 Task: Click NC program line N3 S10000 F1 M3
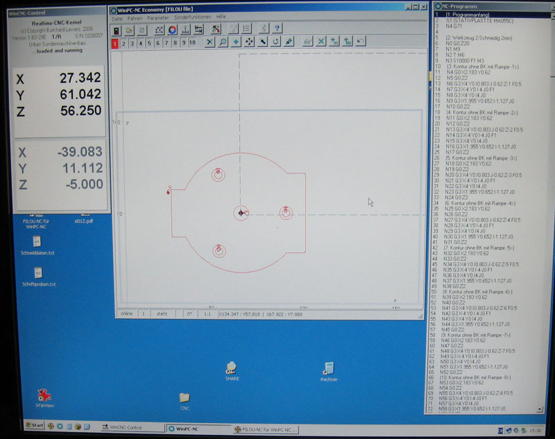pos(466,61)
